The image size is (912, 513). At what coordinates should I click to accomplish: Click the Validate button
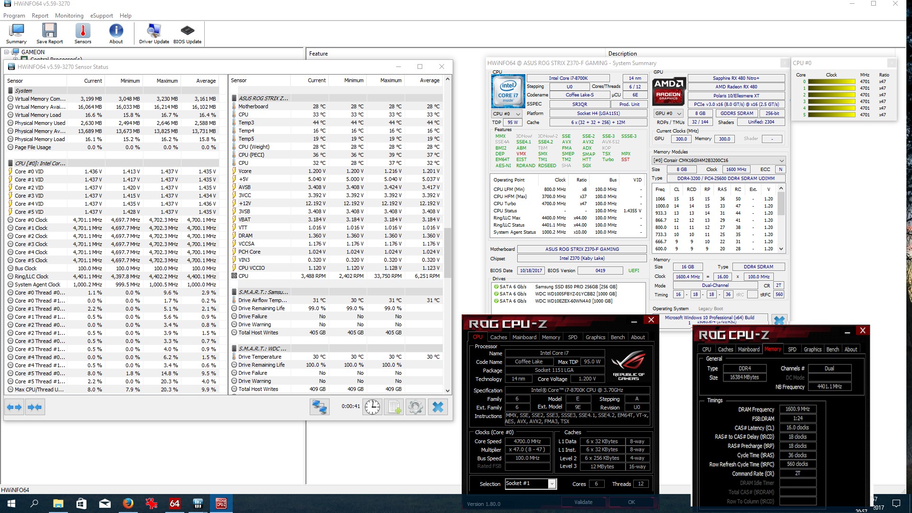[583, 502]
